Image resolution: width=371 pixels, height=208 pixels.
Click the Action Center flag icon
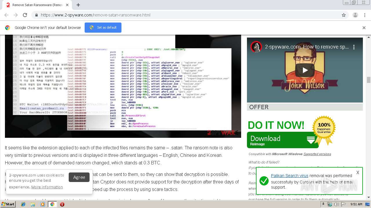pos(343,204)
